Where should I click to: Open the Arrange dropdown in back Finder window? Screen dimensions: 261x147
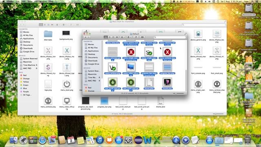tap(58, 24)
